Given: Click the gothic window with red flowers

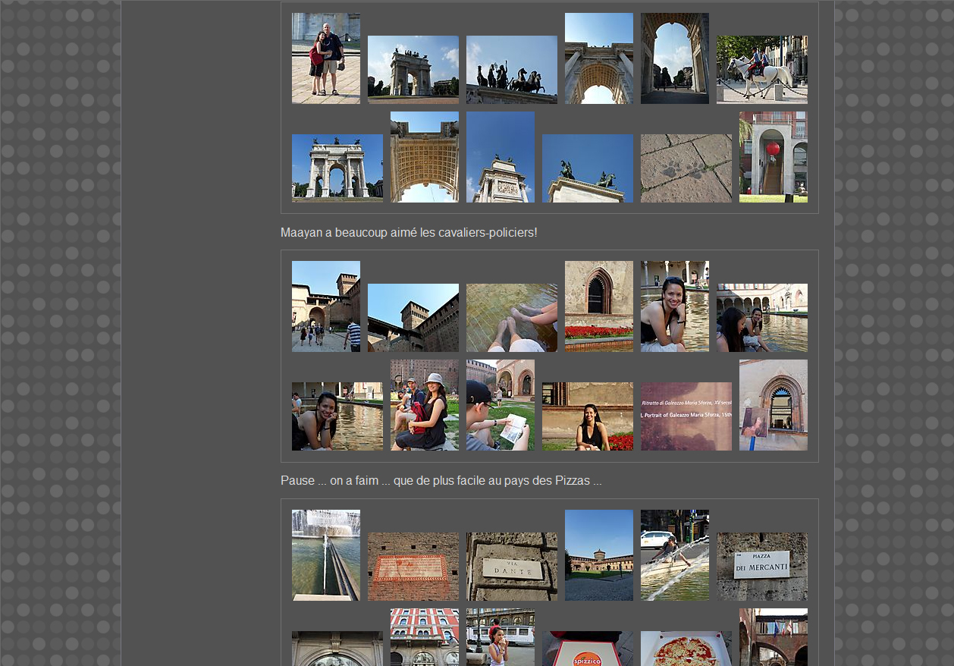Looking at the screenshot, I should 598,306.
